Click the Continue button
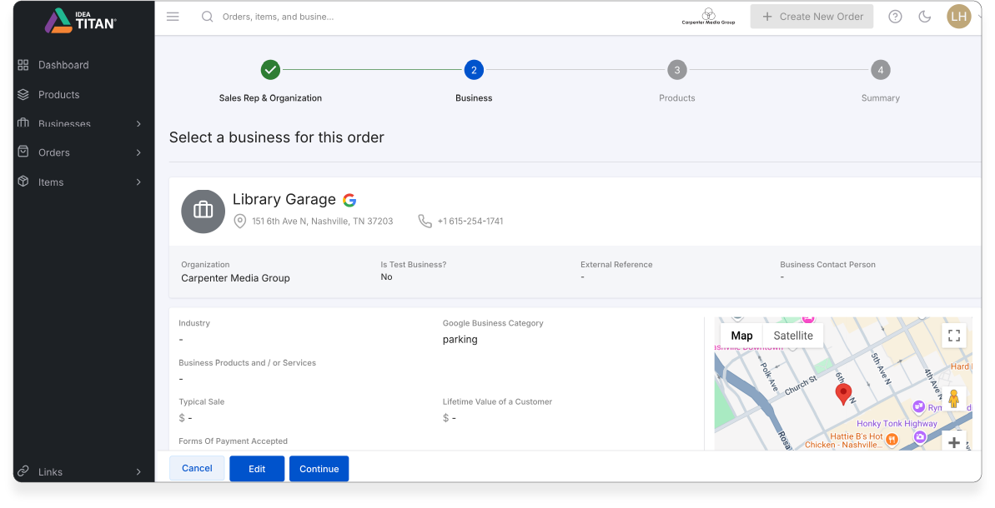 pyautogui.click(x=319, y=469)
